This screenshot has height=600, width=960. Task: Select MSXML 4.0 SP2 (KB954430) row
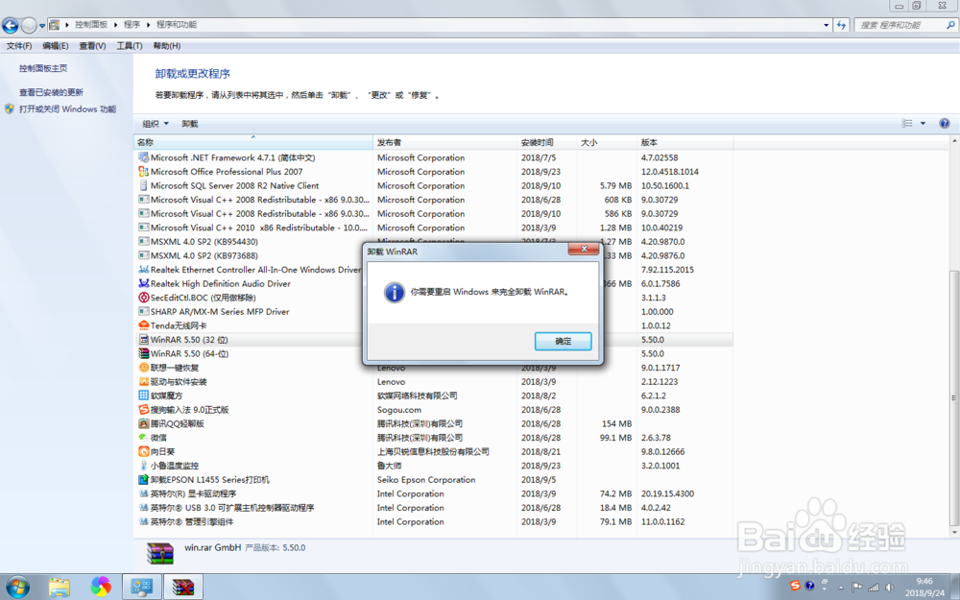coord(434,242)
